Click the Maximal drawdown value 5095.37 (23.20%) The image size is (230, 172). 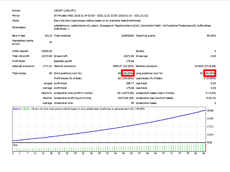[x=123, y=66]
